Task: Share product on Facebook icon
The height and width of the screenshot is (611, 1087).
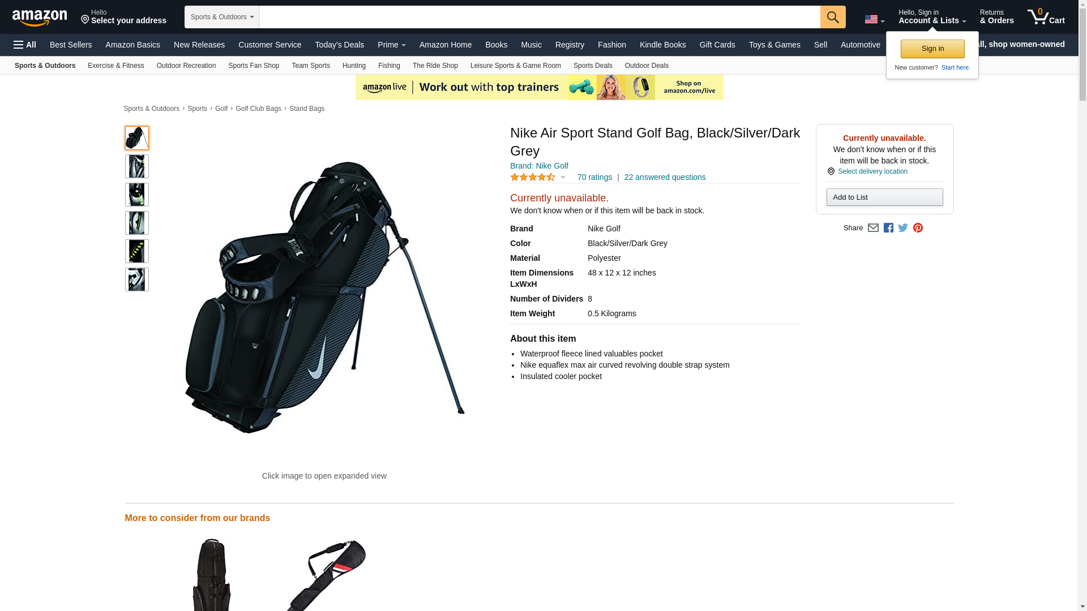Action: pos(888,228)
